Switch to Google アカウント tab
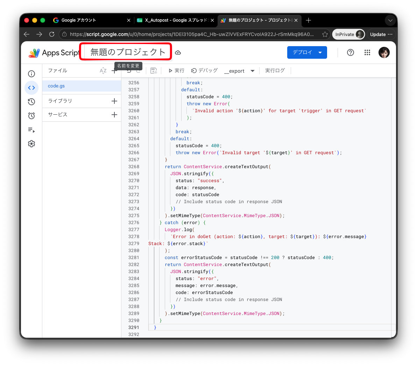 point(92,20)
